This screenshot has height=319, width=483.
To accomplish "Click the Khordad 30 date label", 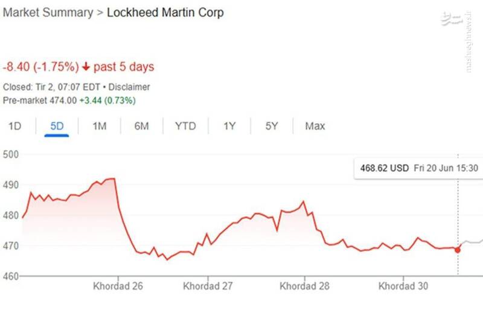I will [x=403, y=286].
